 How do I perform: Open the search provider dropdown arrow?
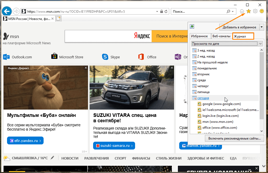pyautogui.click(x=233, y=11)
